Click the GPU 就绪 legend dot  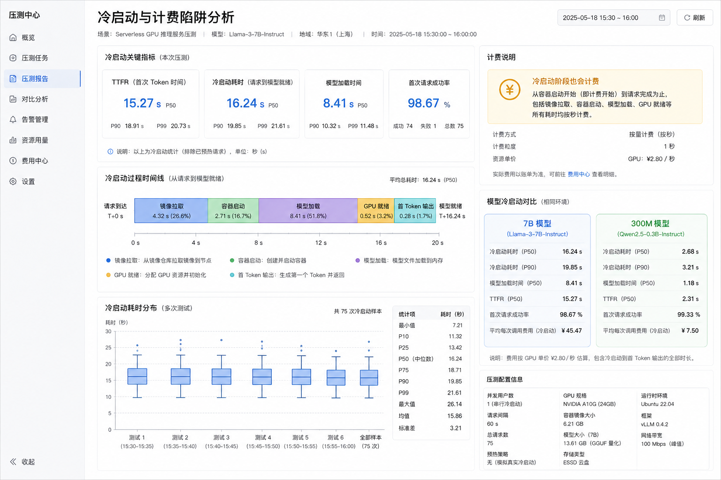[x=108, y=275]
